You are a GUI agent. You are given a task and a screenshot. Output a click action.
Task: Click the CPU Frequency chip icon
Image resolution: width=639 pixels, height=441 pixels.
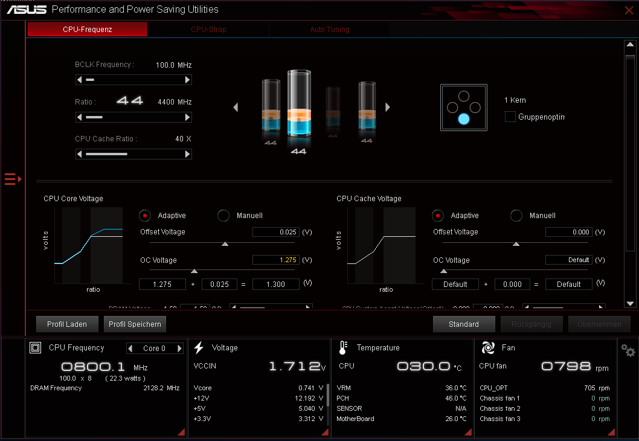36,347
